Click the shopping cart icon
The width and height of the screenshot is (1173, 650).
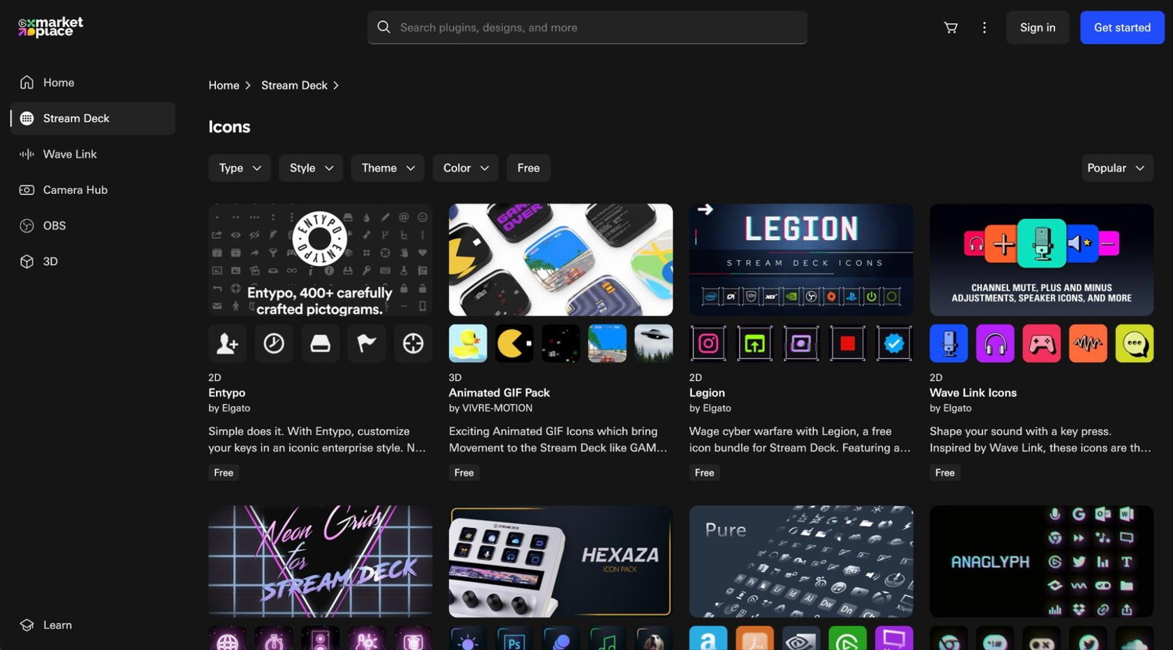[x=950, y=27]
